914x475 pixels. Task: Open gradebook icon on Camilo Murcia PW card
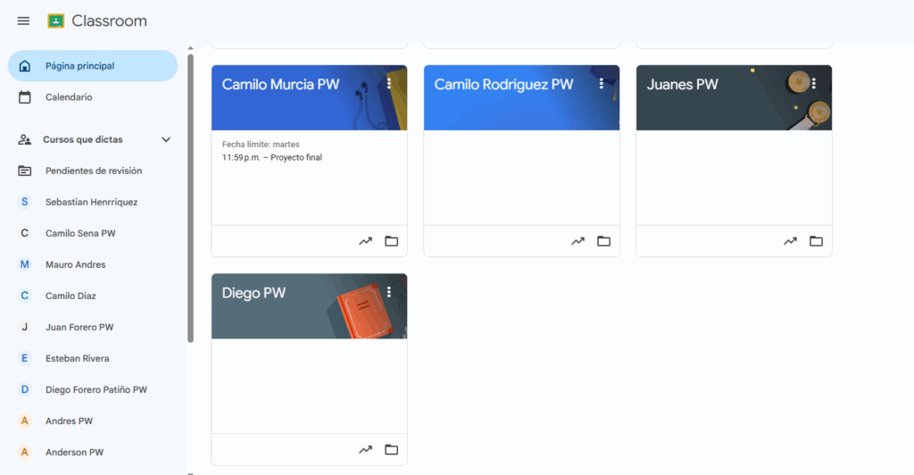(365, 241)
